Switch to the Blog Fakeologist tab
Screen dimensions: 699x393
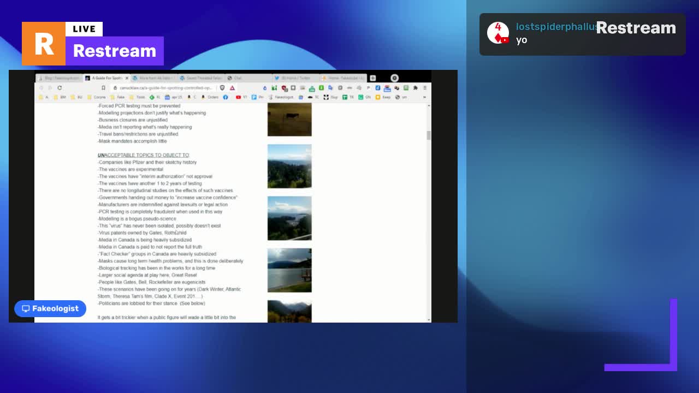click(x=59, y=78)
